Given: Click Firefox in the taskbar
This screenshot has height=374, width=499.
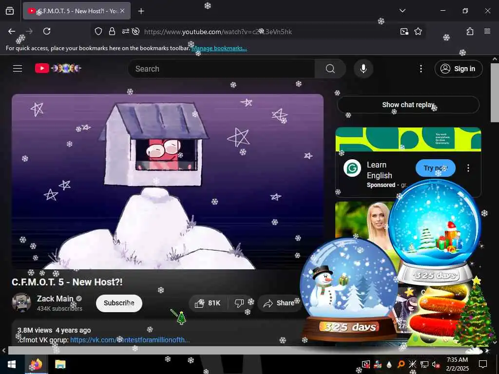Looking at the screenshot, I should click(36, 364).
